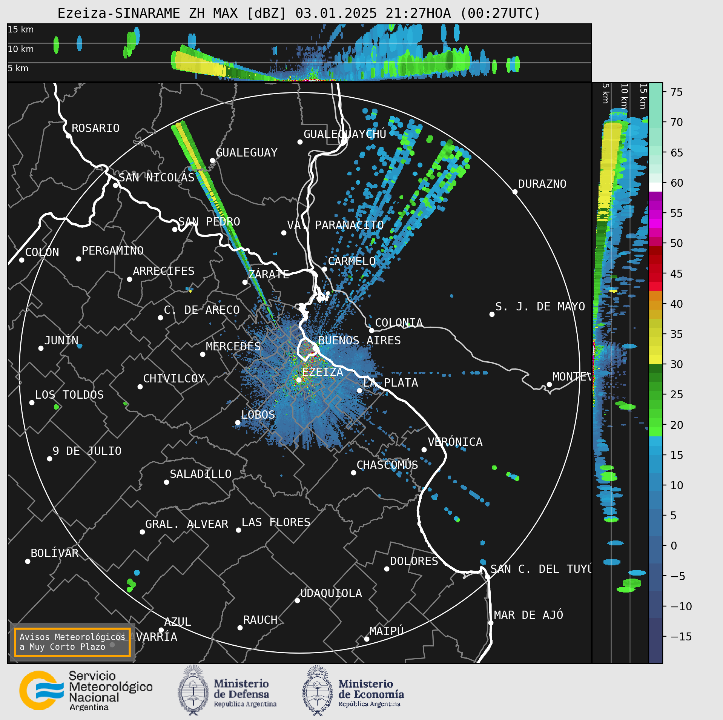Click the DURAZNO city label
The image size is (723, 720).
pyautogui.click(x=542, y=184)
